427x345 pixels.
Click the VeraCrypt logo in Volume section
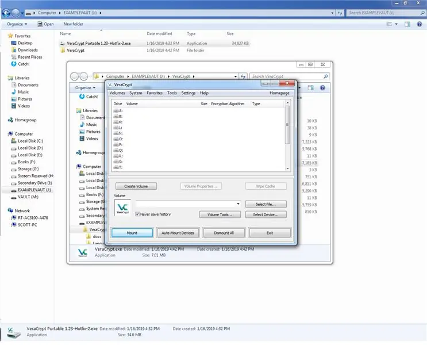(122, 208)
